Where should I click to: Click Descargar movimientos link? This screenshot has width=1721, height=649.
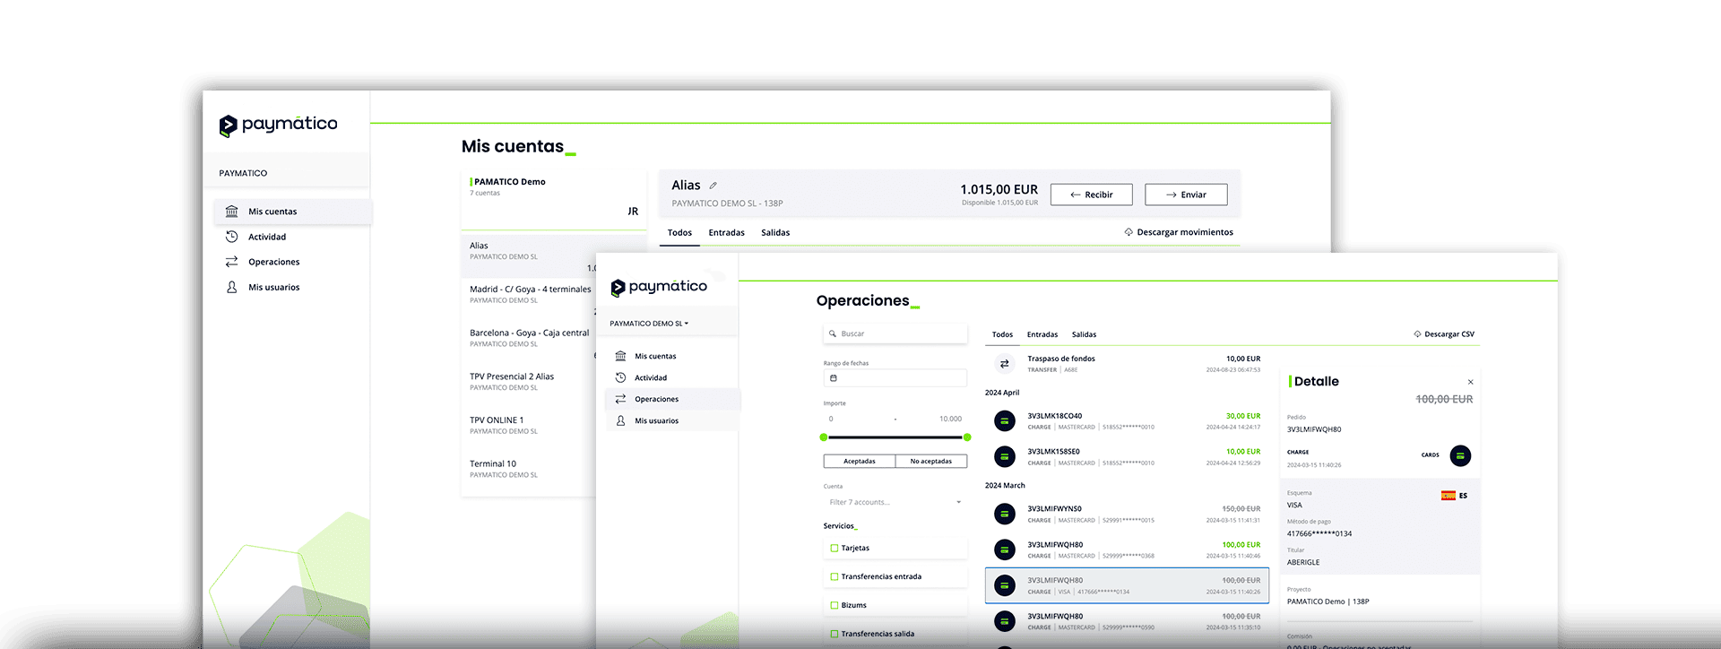[x=1179, y=232]
